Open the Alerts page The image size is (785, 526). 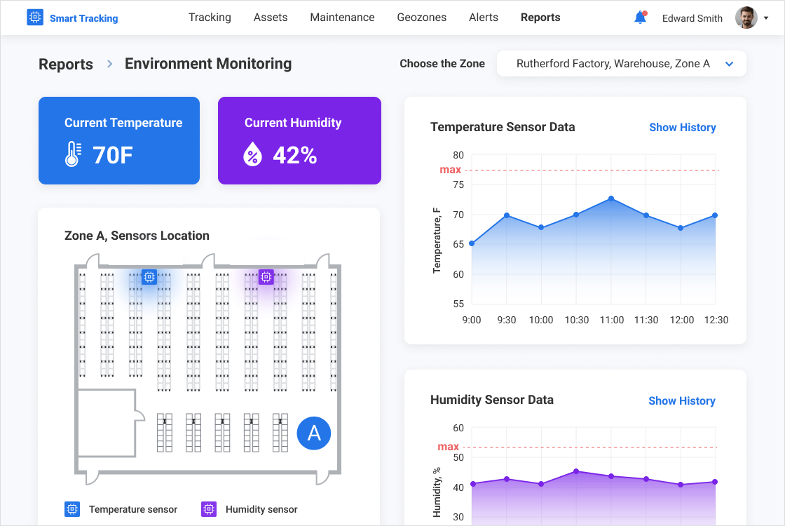click(x=484, y=18)
